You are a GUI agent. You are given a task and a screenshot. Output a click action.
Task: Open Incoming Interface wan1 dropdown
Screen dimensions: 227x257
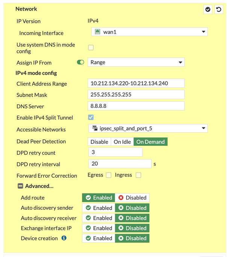pos(149,32)
